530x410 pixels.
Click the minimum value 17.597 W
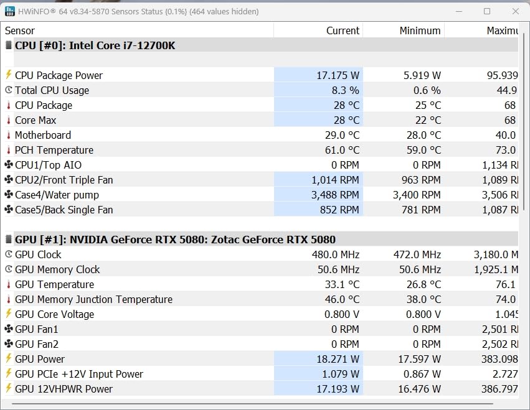pyautogui.click(x=419, y=359)
